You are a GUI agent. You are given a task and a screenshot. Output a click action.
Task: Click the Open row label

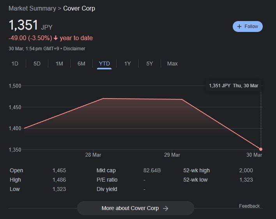pos(16,170)
